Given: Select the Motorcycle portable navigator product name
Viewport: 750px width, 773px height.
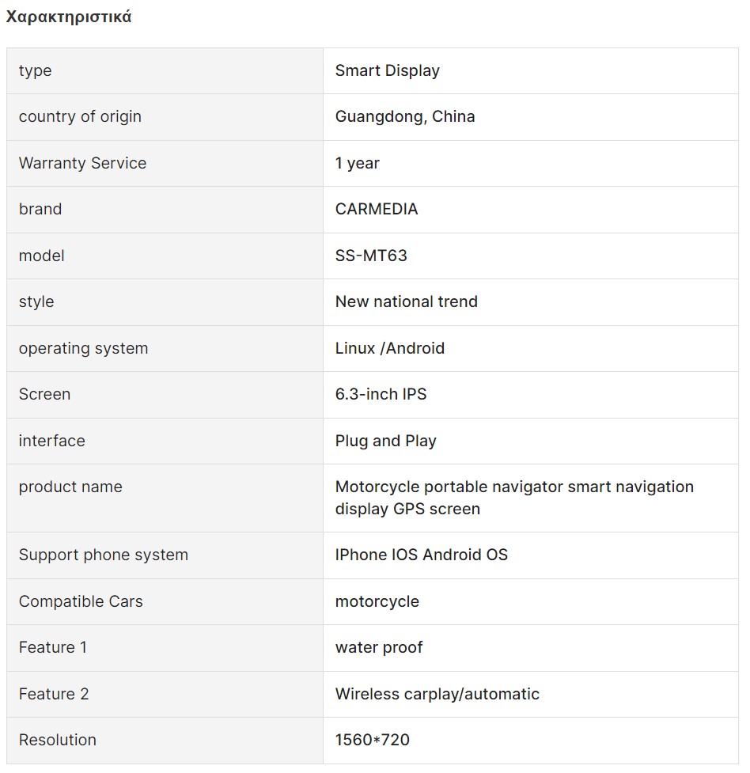Looking at the screenshot, I should [x=514, y=498].
